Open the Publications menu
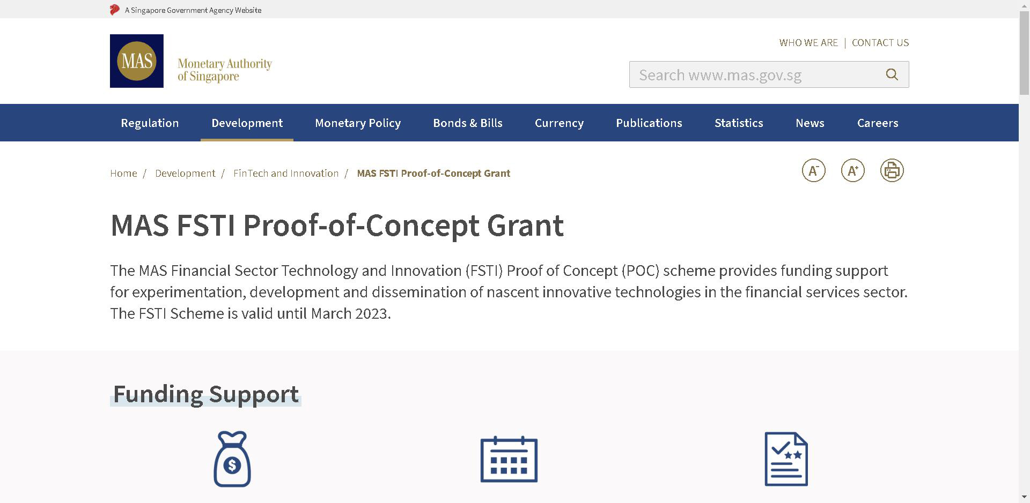The image size is (1030, 503). pos(649,123)
